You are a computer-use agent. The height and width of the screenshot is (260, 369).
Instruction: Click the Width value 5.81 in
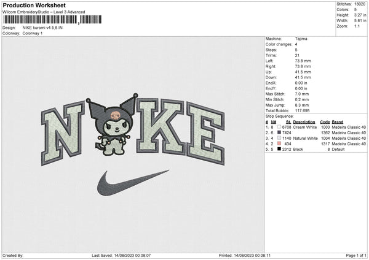click(x=360, y=21)
